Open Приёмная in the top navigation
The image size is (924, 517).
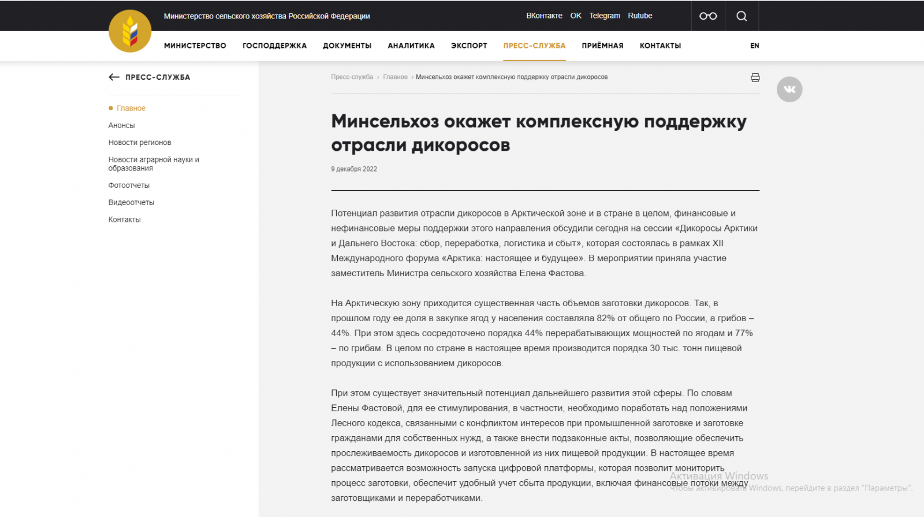602,46
